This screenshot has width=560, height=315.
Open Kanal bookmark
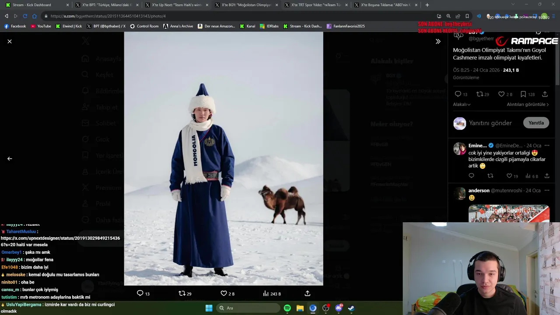[248, 26]
